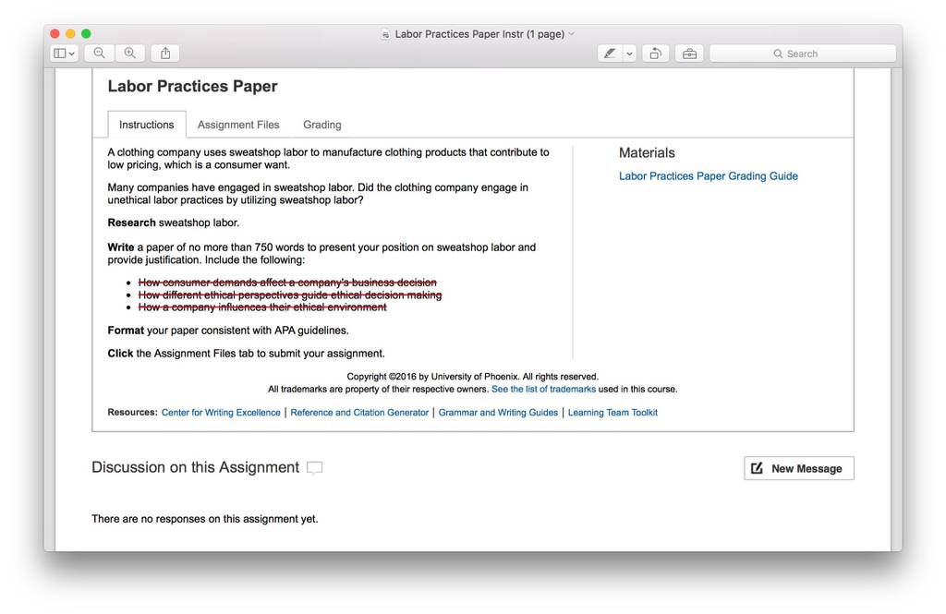Viewport: 946px width, 614px height.
Task: Open the sidebar view menu button
Action: click(x=64, y=54)
